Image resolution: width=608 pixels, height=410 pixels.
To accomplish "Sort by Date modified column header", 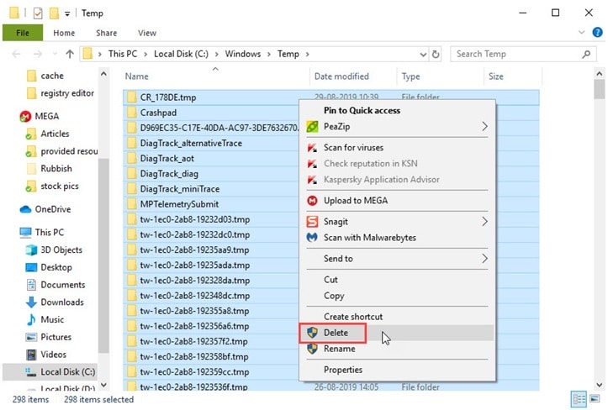I will 341,76.
